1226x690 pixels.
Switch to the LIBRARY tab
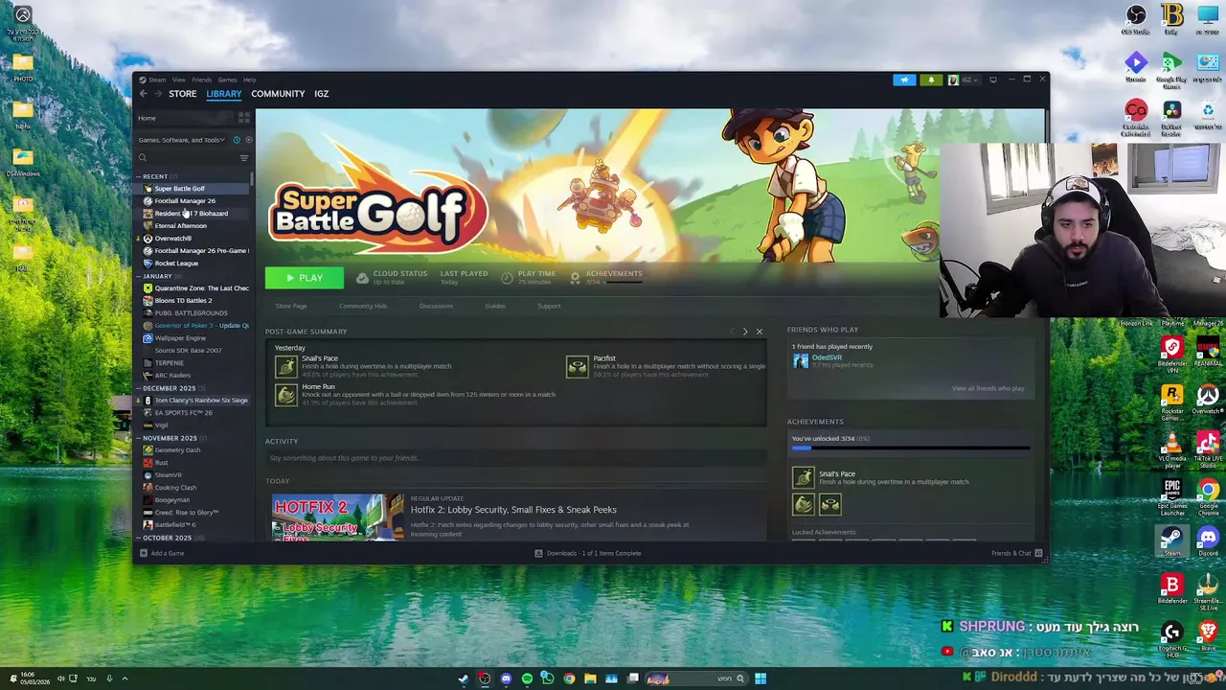224,94
